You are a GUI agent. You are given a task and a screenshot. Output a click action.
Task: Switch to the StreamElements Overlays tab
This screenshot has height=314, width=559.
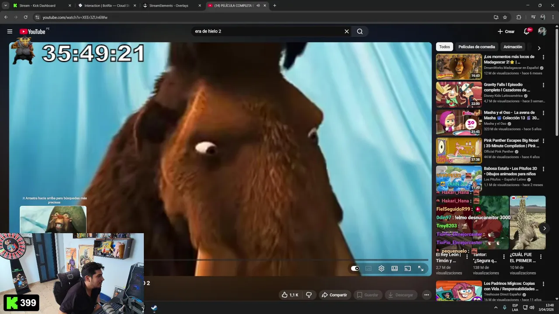tap(169, 6)
